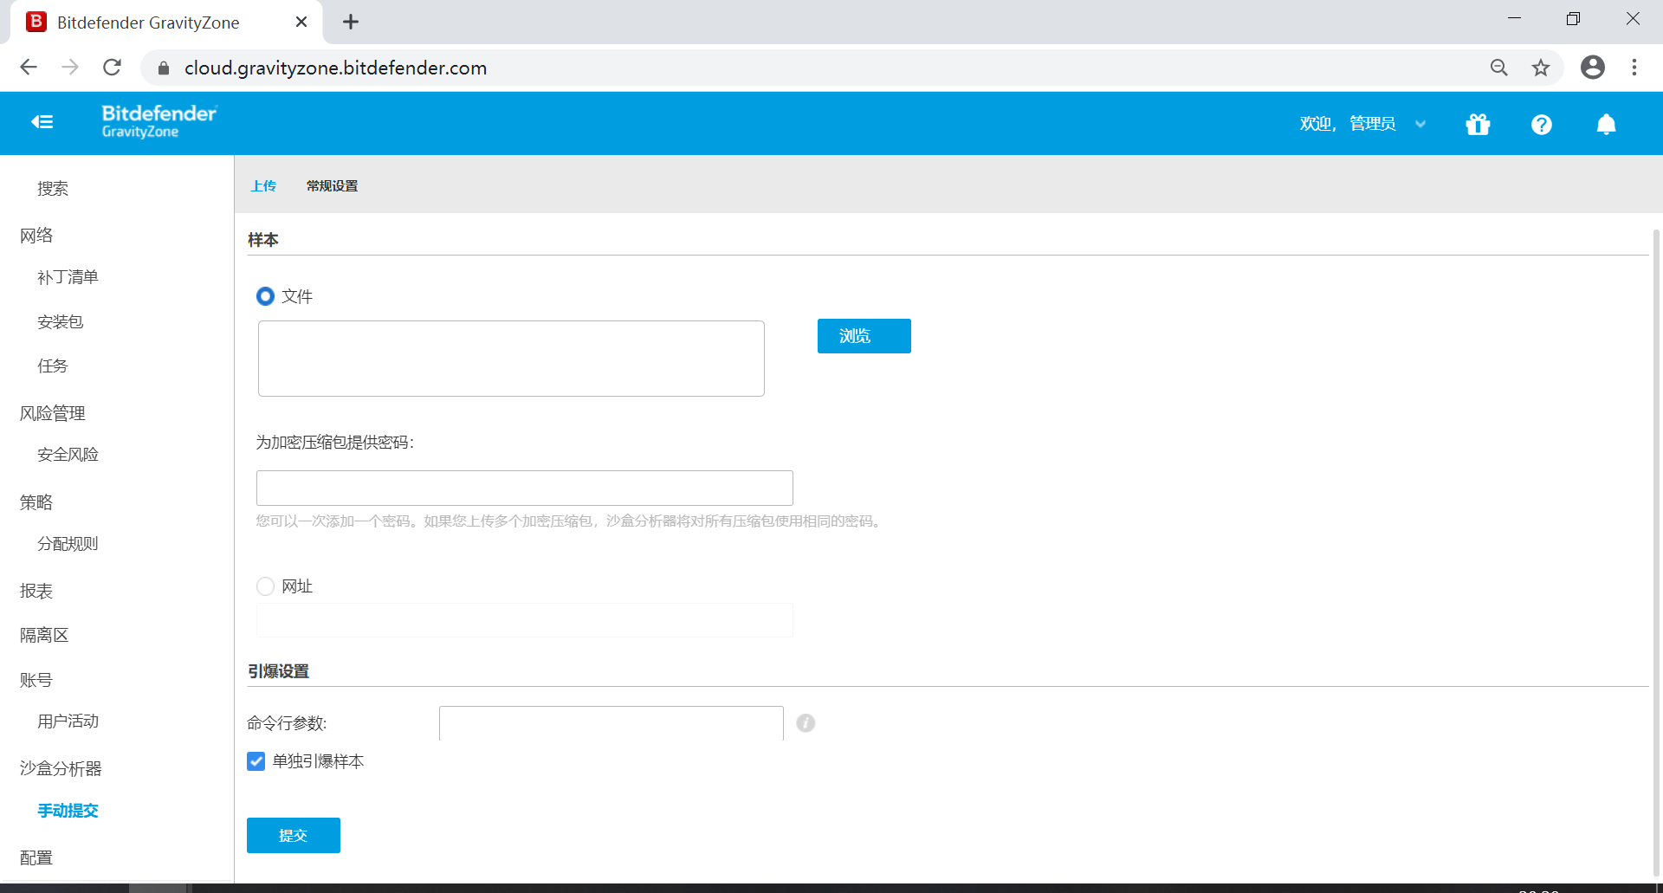This screenshot has height=893, width=1663.
Task: Click the 欢迎, 管理员 text
Action: (x=1348, y=124)
